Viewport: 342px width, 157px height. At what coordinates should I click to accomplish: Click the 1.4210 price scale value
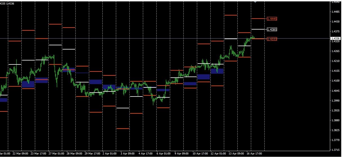pyautogui.click(x=336, y=61)
